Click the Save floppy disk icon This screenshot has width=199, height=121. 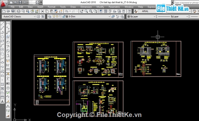[13, 11]
